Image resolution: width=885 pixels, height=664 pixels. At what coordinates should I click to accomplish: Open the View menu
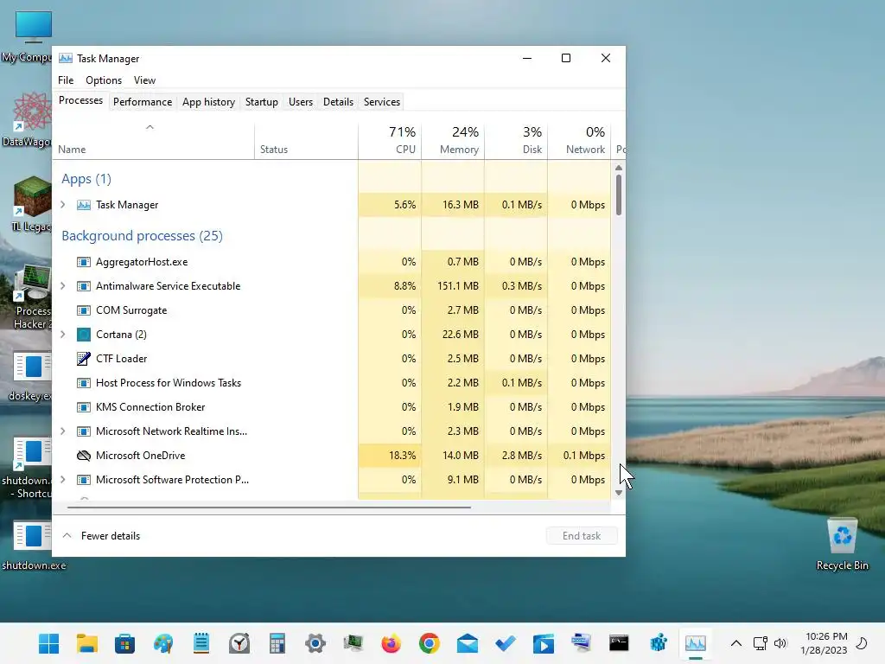[144, 80]
